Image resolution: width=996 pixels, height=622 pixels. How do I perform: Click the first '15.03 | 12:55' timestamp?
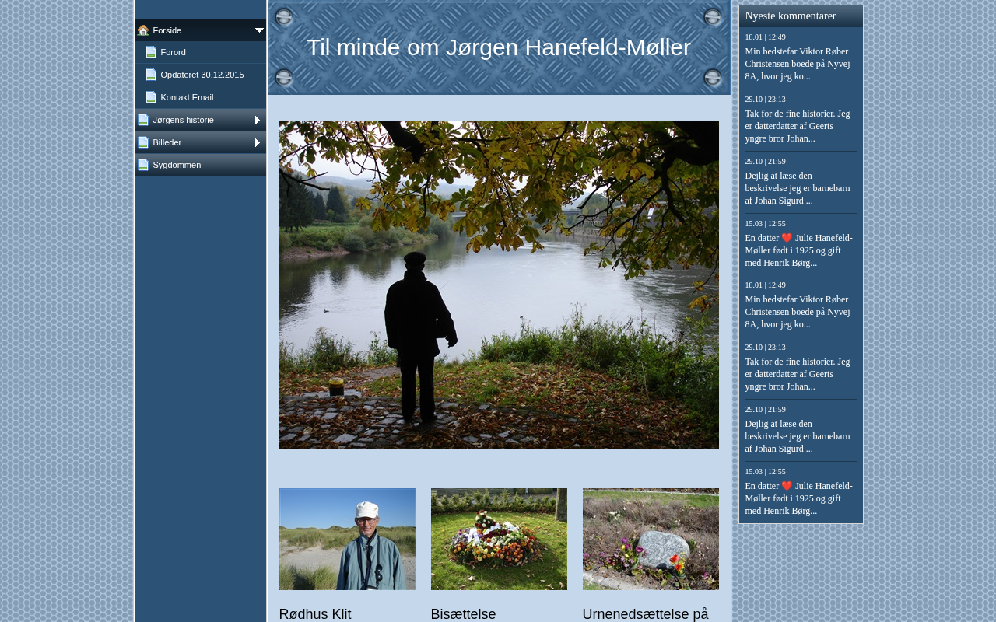[x=766, y=224]
